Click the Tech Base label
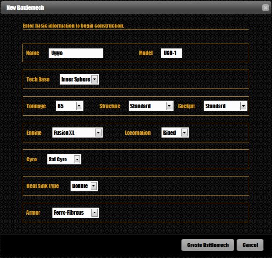The height and width of the screenshot is (258, 272). (38, 79)
